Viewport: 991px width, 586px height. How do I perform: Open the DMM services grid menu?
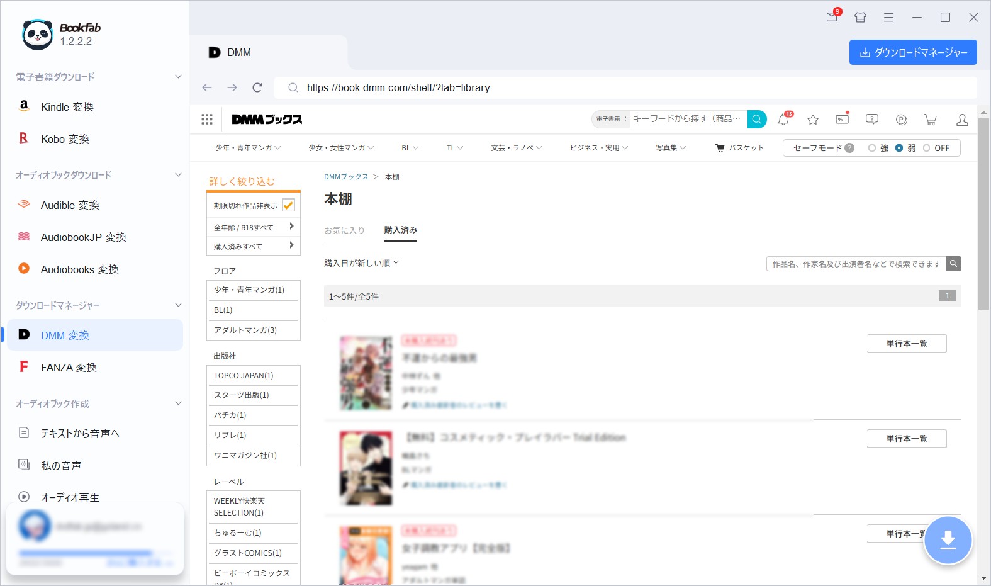[x=207, y=120]
